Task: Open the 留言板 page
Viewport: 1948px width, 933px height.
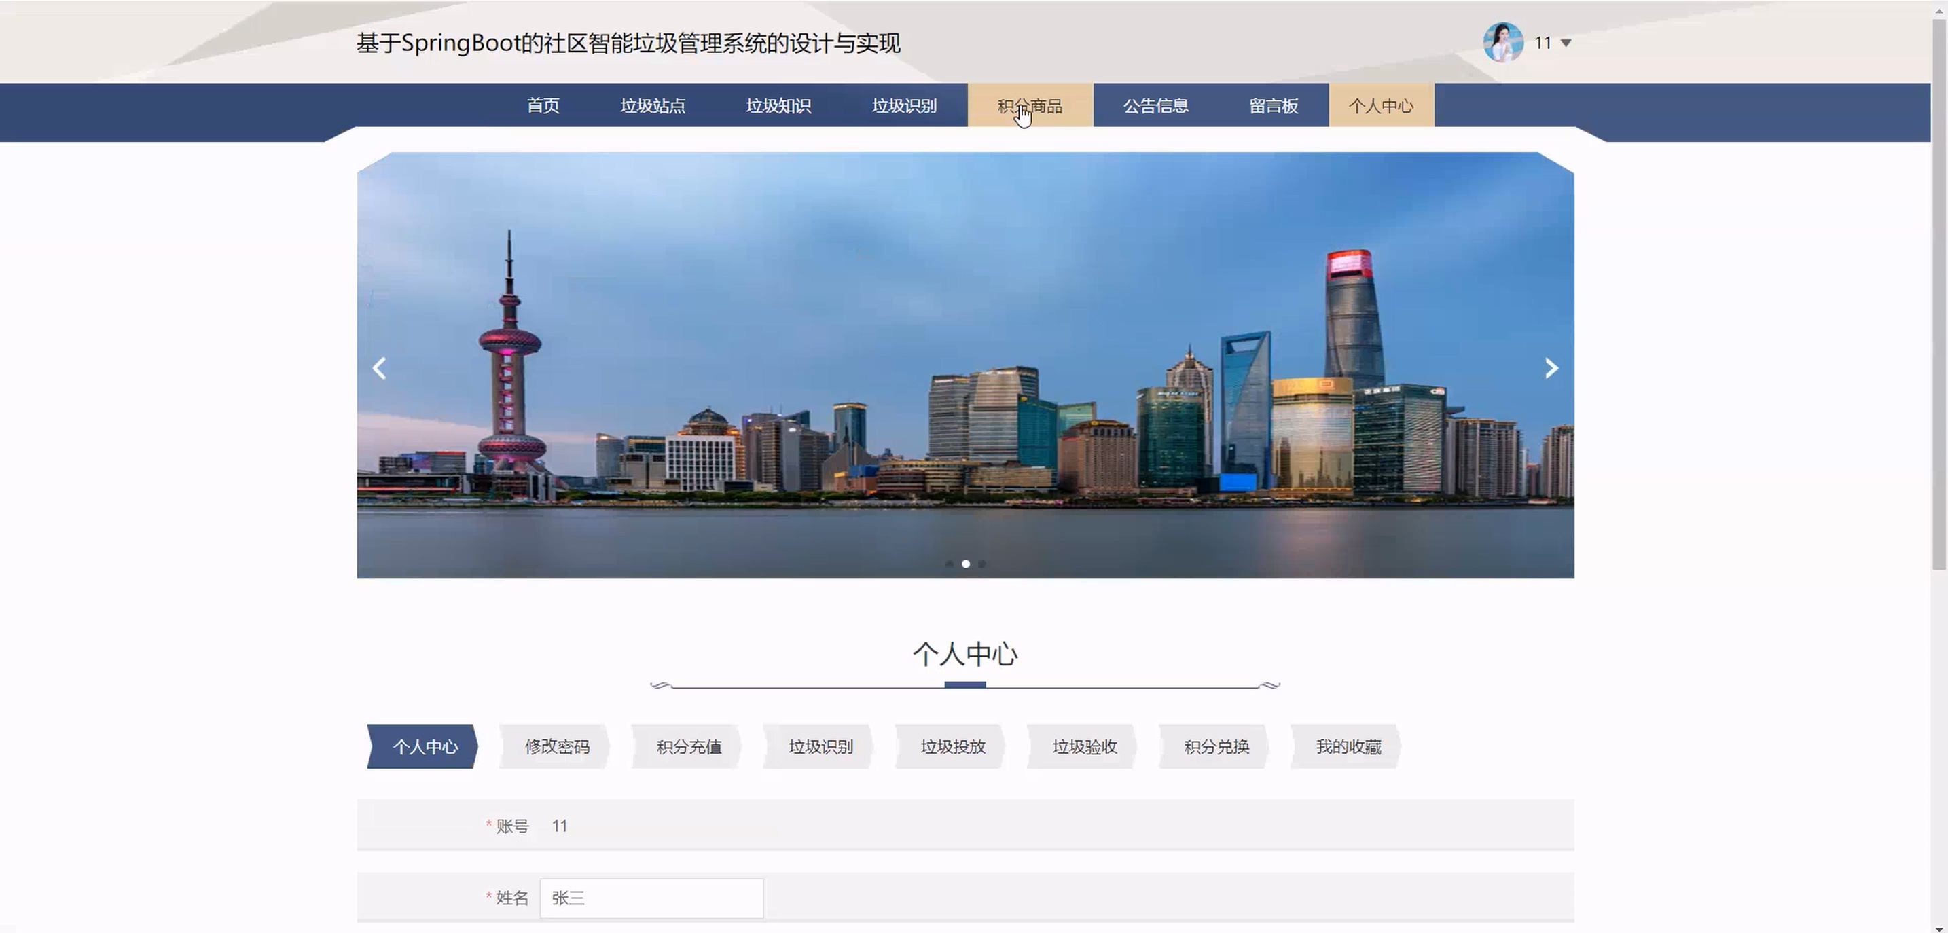Action: (x=1274, y=106)
